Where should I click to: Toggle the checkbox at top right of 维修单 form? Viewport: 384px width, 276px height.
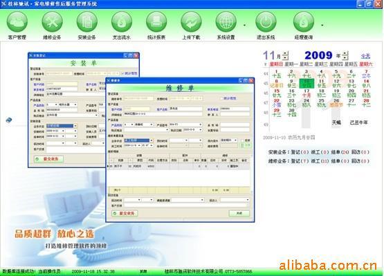pyautogui.click(x=221, y=98)
